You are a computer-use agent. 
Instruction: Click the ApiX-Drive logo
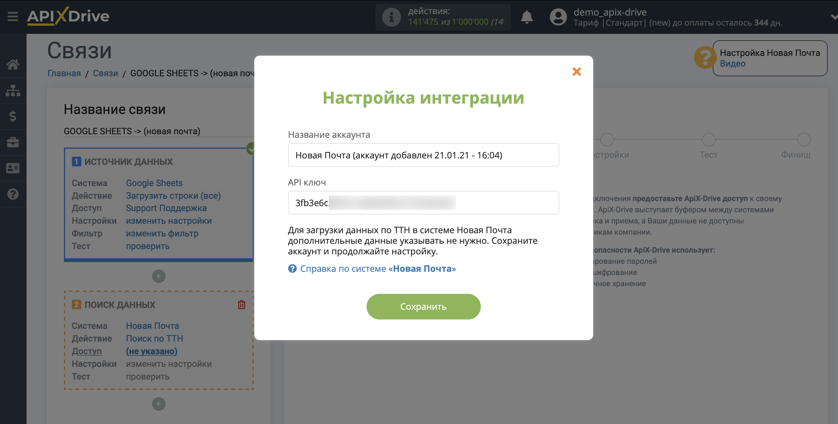68,16
